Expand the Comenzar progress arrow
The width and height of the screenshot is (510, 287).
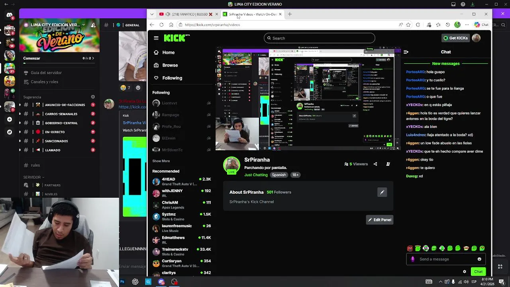[x=93, y=58]
